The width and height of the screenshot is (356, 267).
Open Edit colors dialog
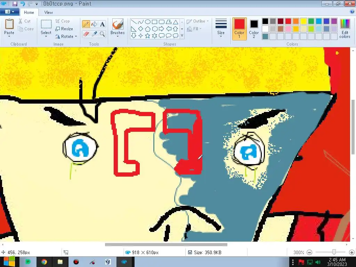coord(345,29)
